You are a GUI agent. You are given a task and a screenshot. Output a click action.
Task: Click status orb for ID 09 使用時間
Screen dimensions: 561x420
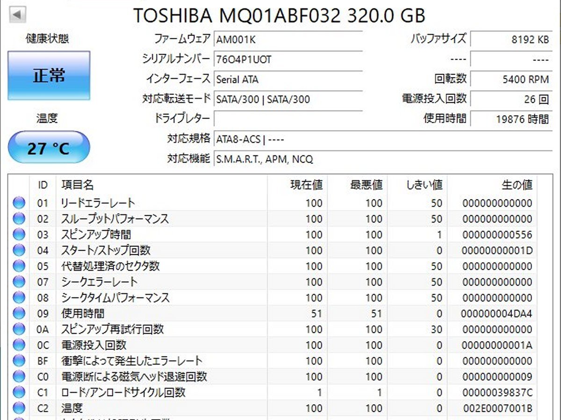pyautogui.click(x=19, y=314)
